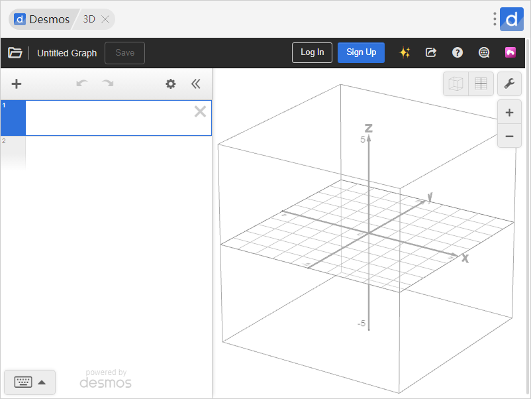Zoom in on the 3D graph
The height and width of the screenshot is (399, 531).
pos(508,113)
